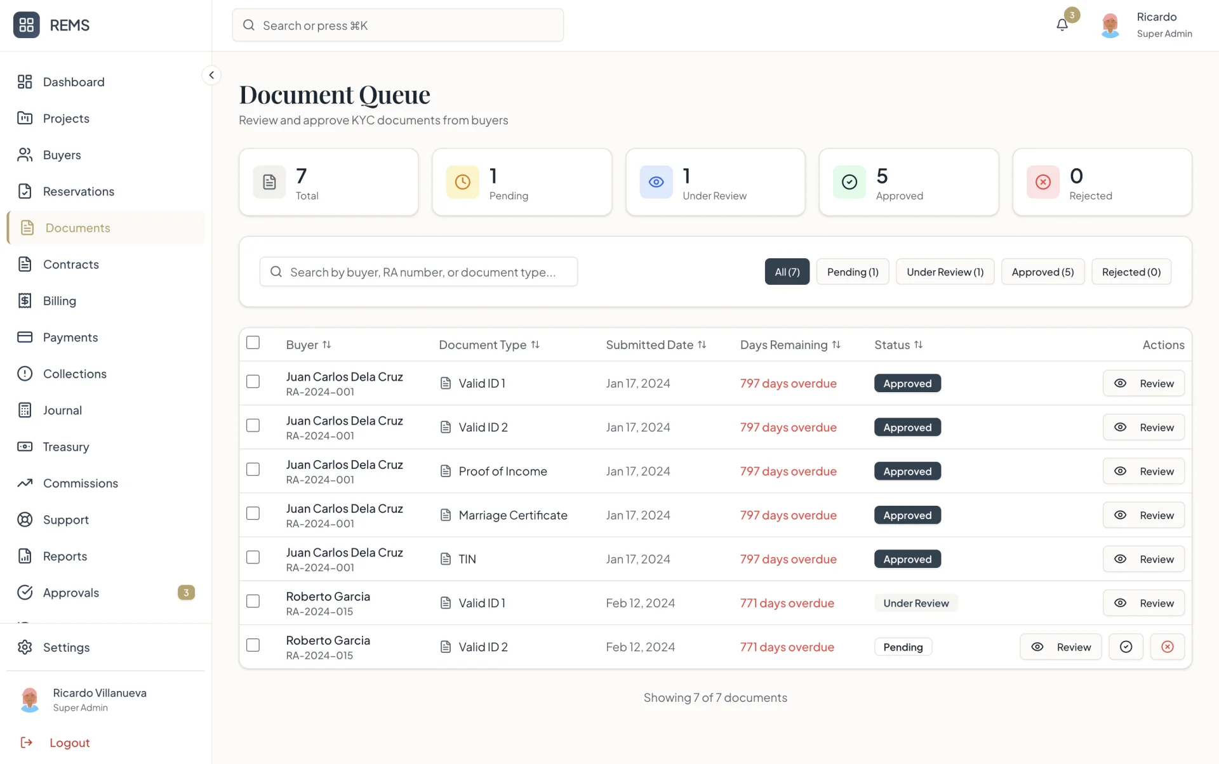Screen dimensions: 1219x764
Task: Switch to the Approved (5) filter
Action: pyautogui.click(x=1042, y=272)
